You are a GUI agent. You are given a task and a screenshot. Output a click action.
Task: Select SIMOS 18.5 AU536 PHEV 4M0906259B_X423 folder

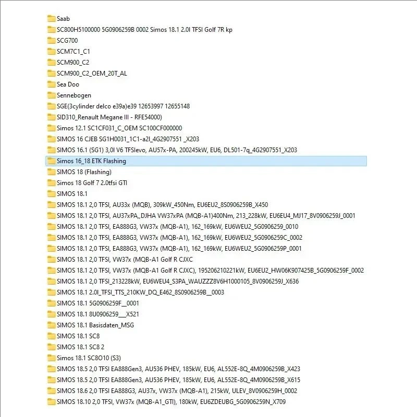point(178,369)
